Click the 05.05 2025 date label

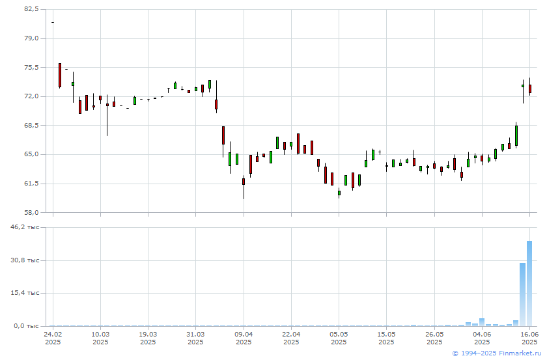pyautogui.click(x=339, y=338)
